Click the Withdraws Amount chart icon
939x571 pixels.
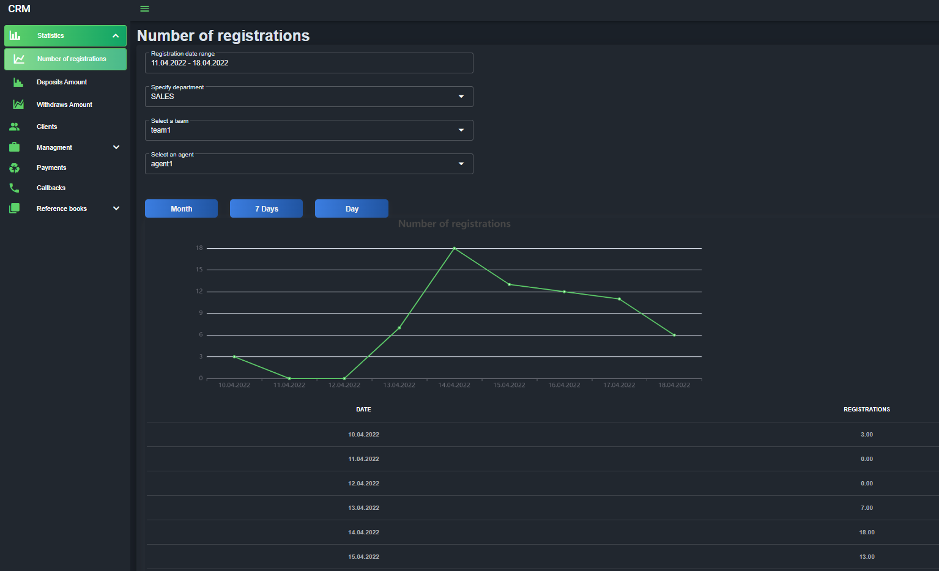(18, 105)
